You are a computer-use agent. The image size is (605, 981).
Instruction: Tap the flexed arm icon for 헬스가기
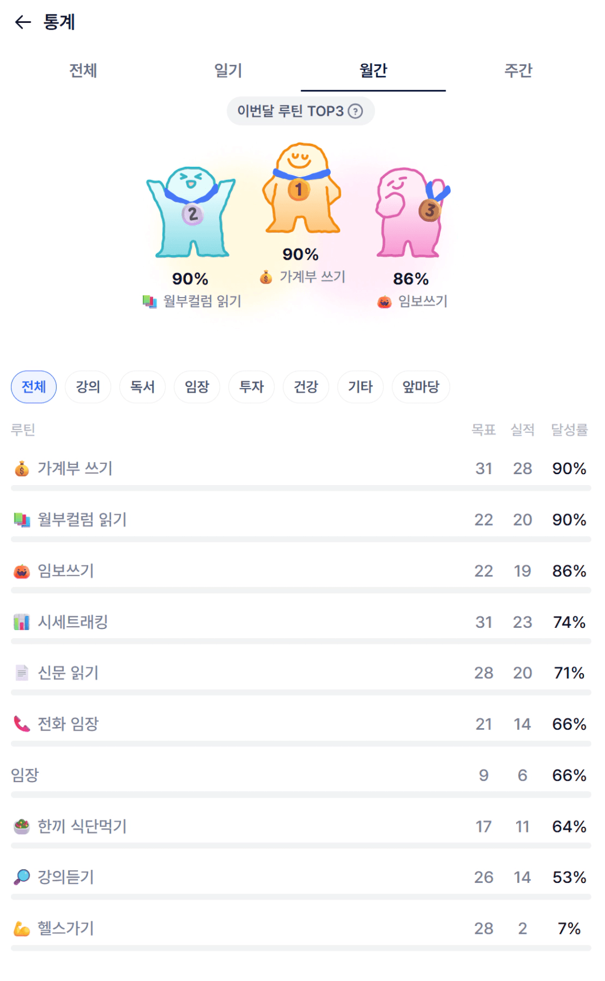(x=22, y=928)
